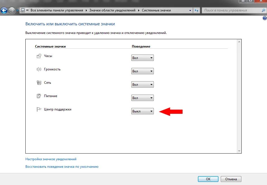Click the Refresh button beside address bar

pos(196,10)
